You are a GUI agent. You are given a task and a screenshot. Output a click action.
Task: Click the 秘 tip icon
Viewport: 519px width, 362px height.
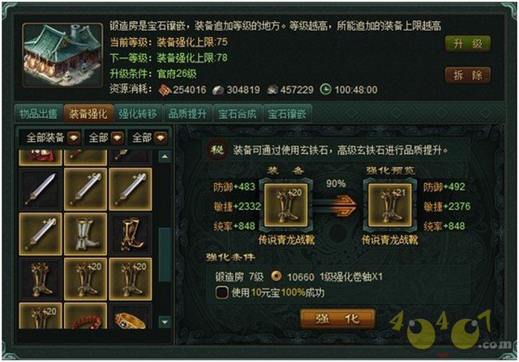(x=217, y=151)
